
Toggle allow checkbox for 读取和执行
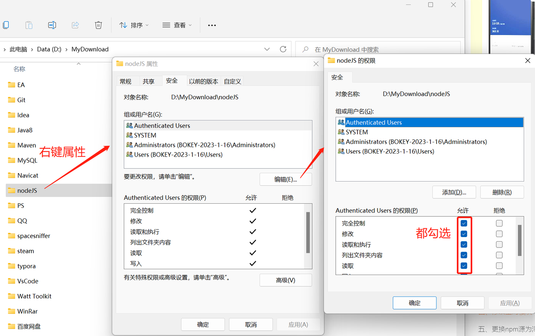coord(464,245)
